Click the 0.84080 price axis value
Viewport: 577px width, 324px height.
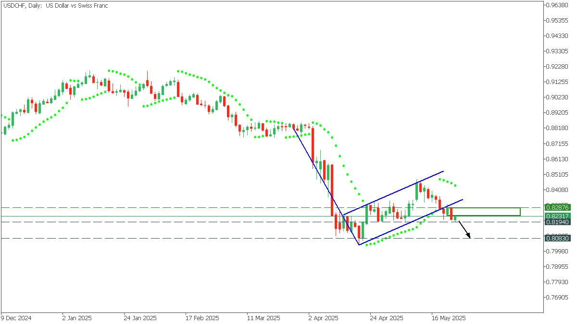pos(558,190)
